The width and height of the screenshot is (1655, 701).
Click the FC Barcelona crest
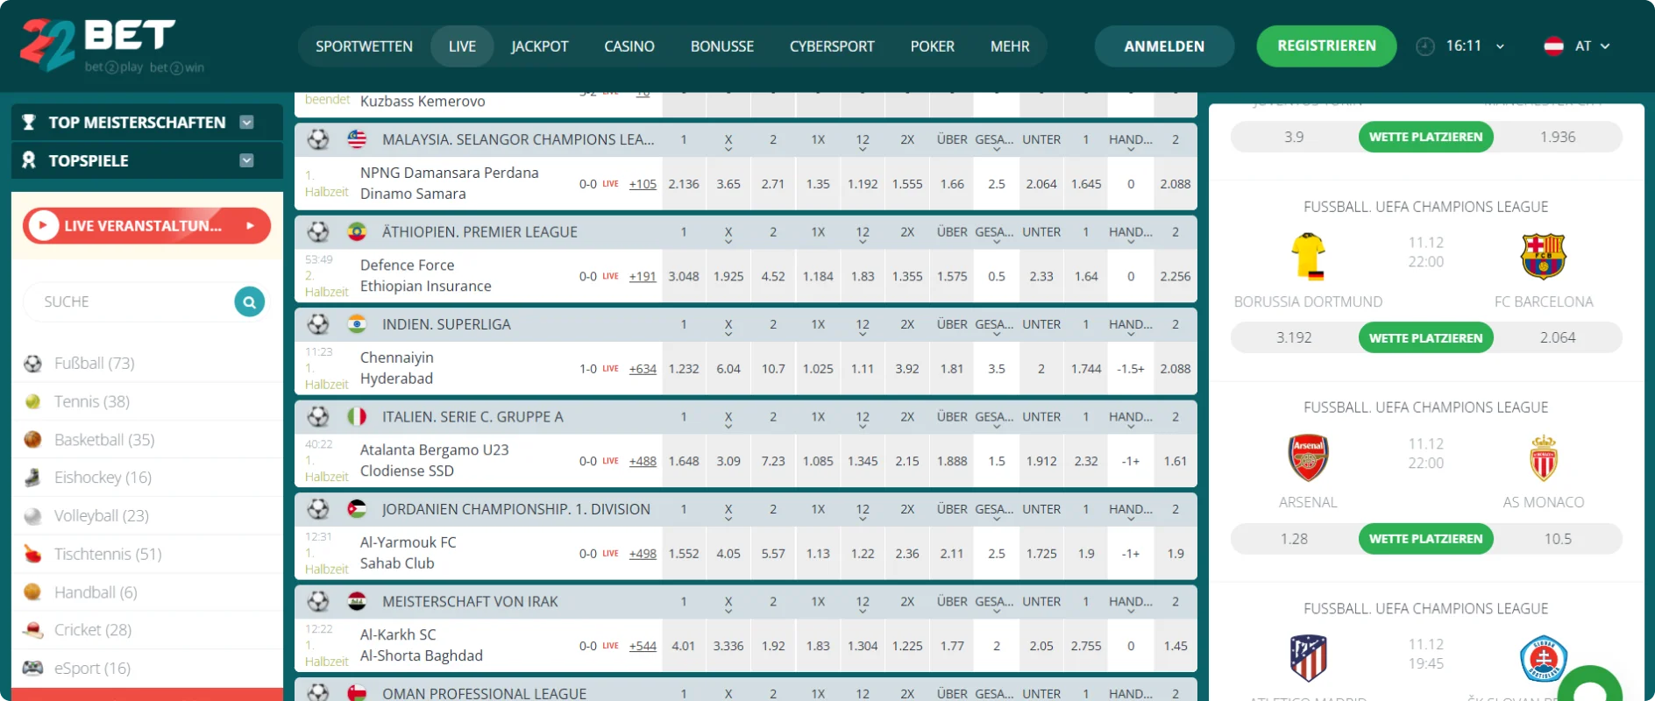[x=1544, y=256]
